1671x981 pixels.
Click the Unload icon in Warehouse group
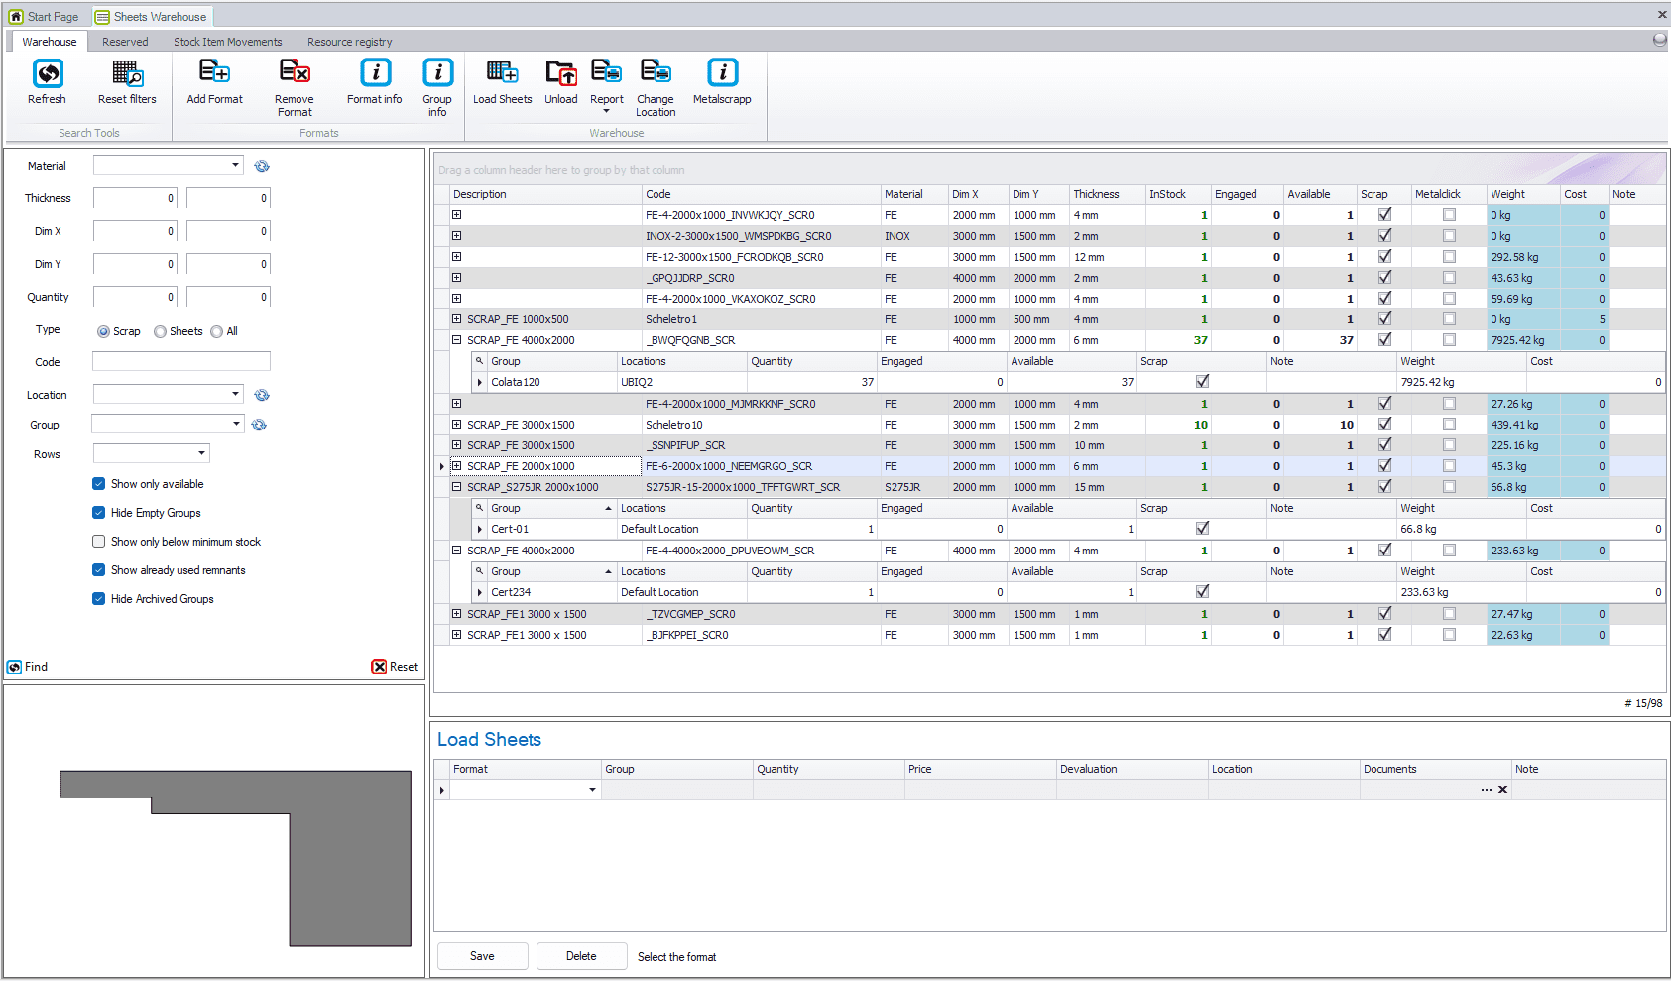(x=560, y=73)
